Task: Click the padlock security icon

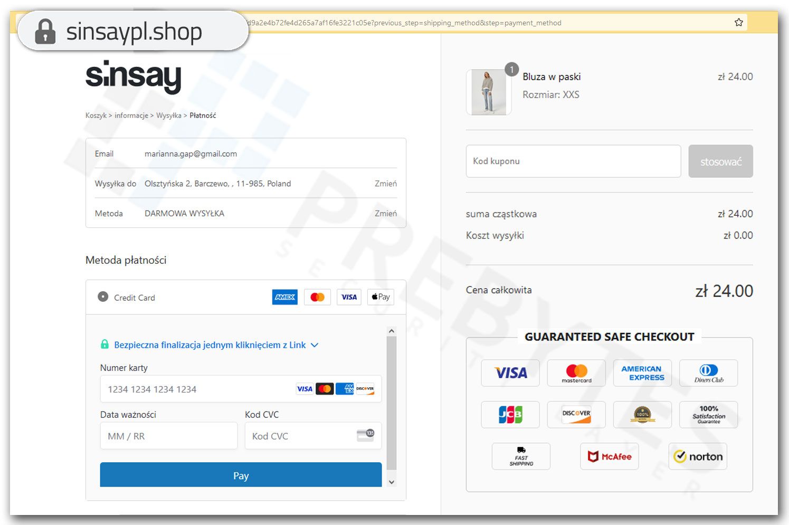Action: (x=45, y=32)
